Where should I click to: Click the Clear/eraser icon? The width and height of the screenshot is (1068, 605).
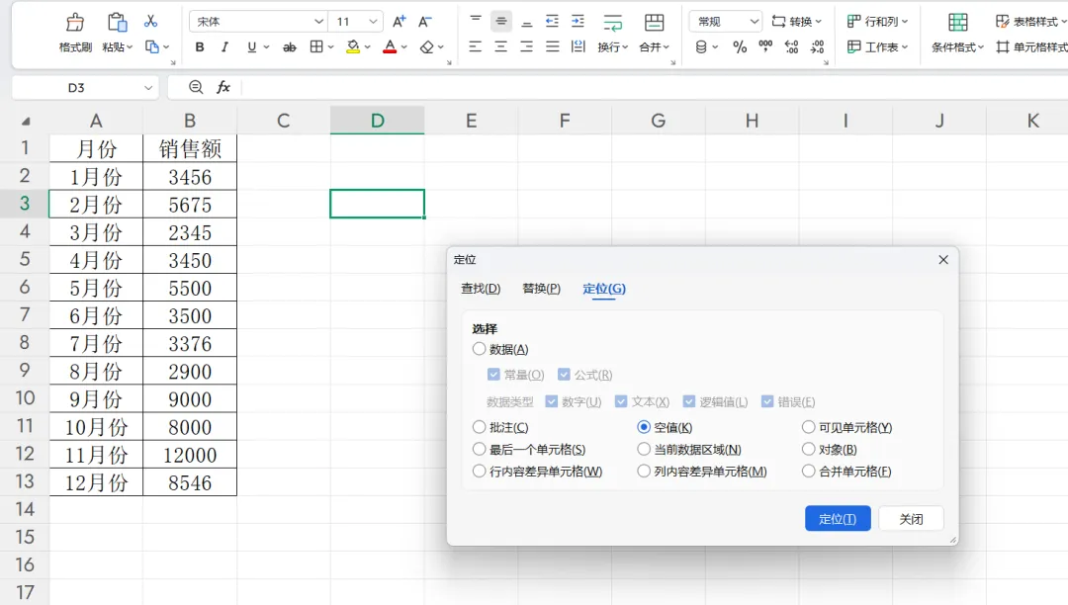point(426,47)
